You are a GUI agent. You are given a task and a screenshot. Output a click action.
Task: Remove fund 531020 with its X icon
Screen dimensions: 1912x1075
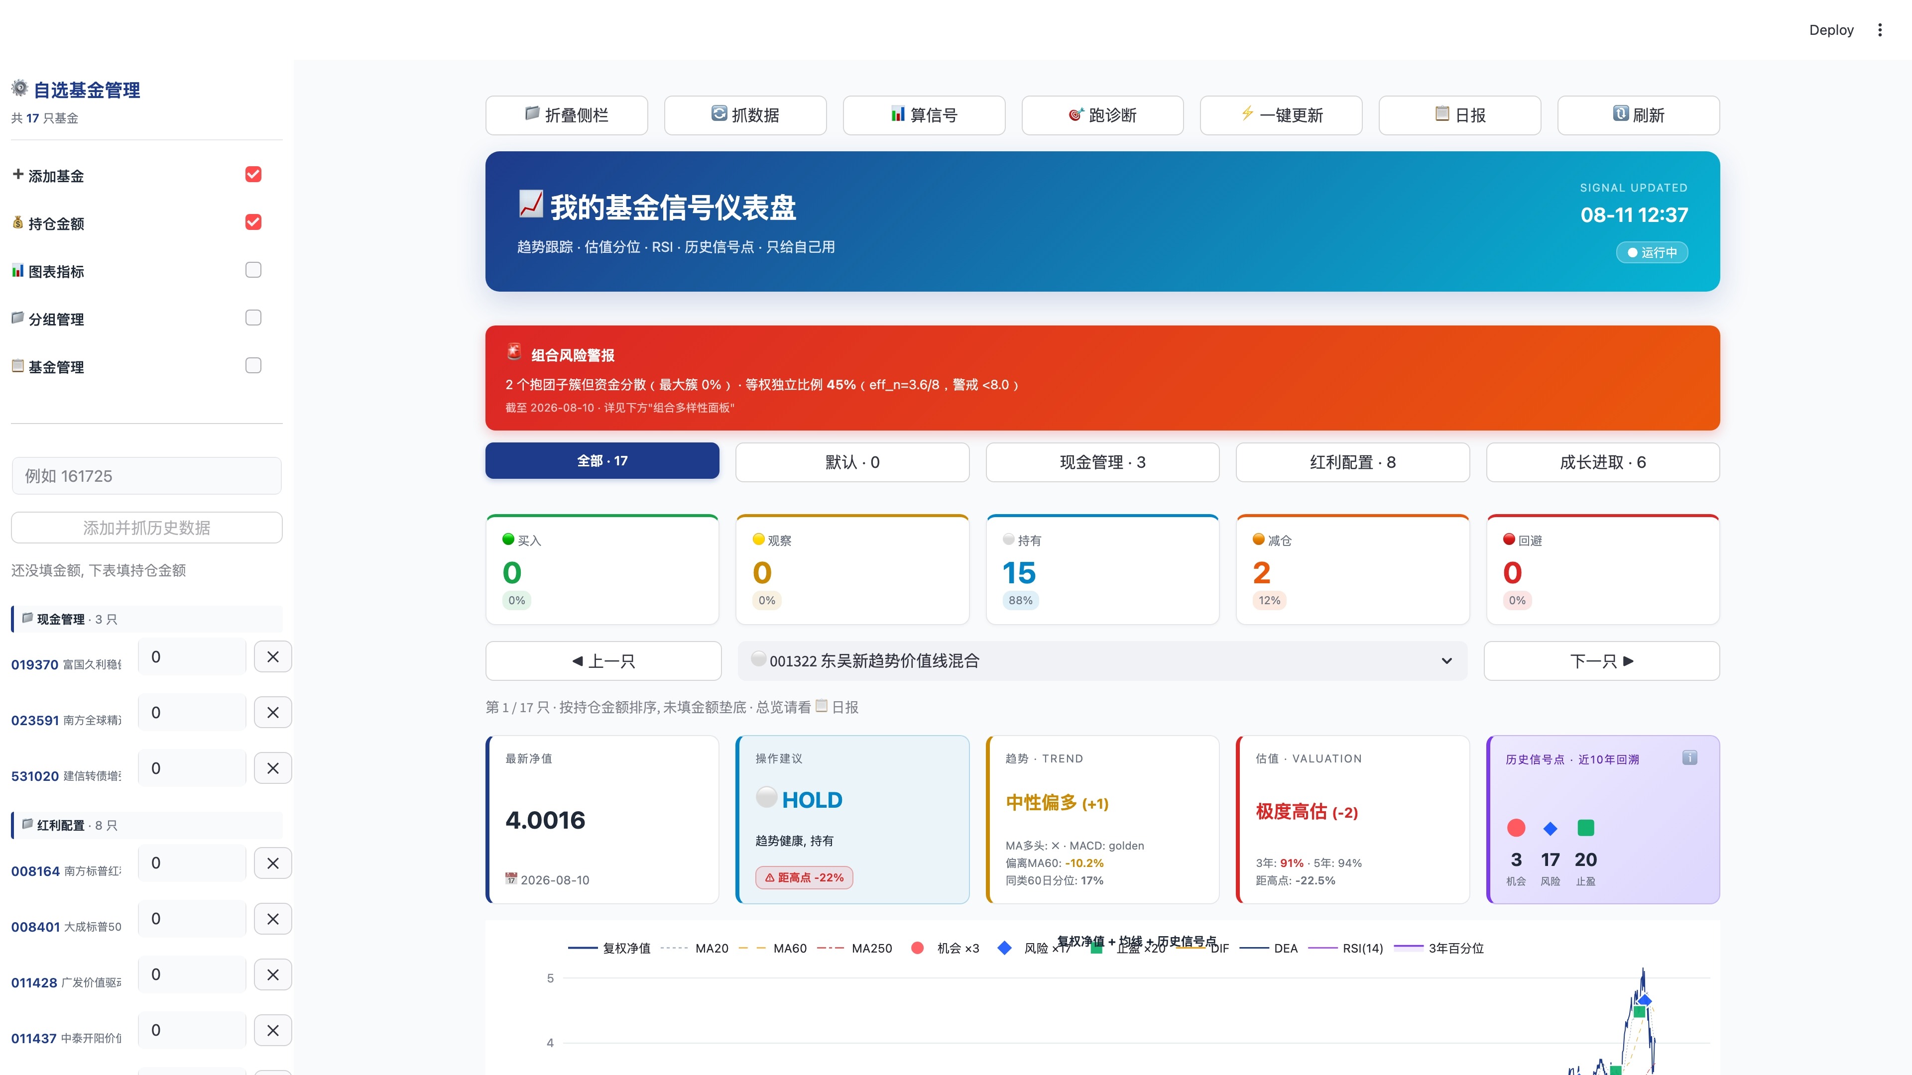(x=273, y=768)
